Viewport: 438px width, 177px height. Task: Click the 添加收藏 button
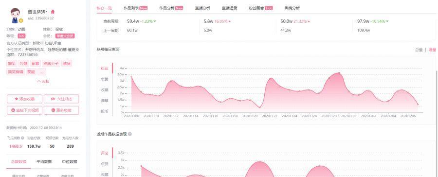pyautogui.click(x=25, y=99)
